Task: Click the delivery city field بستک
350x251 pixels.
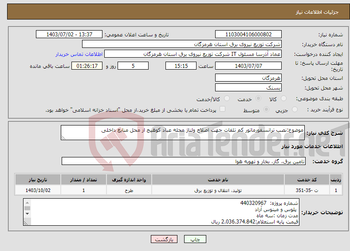Action: click(248, 87)
